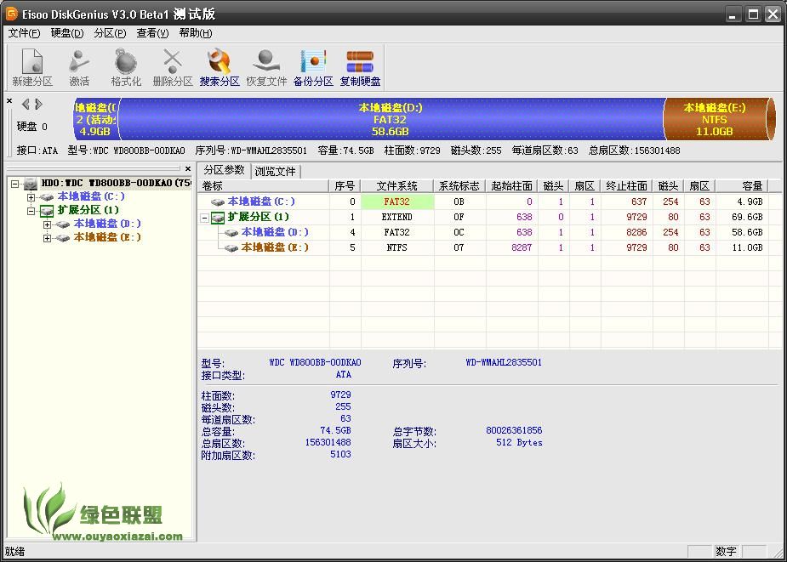Close the left tree panel

tap(188, 168)
